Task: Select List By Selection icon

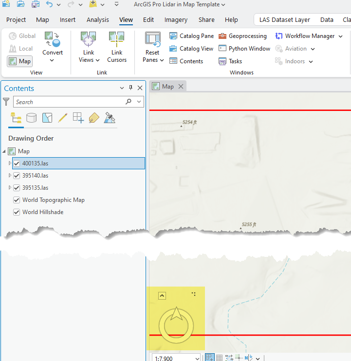Action: point(47,118)
